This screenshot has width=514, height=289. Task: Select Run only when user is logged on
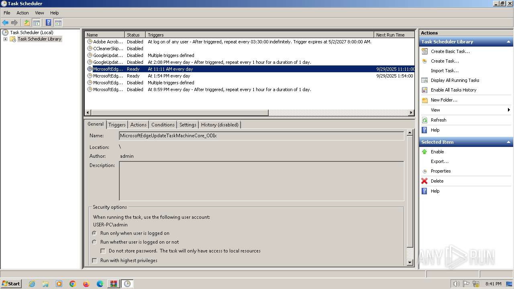click(x=94, y=233)
